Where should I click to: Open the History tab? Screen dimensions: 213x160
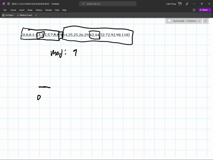point(39,10)
